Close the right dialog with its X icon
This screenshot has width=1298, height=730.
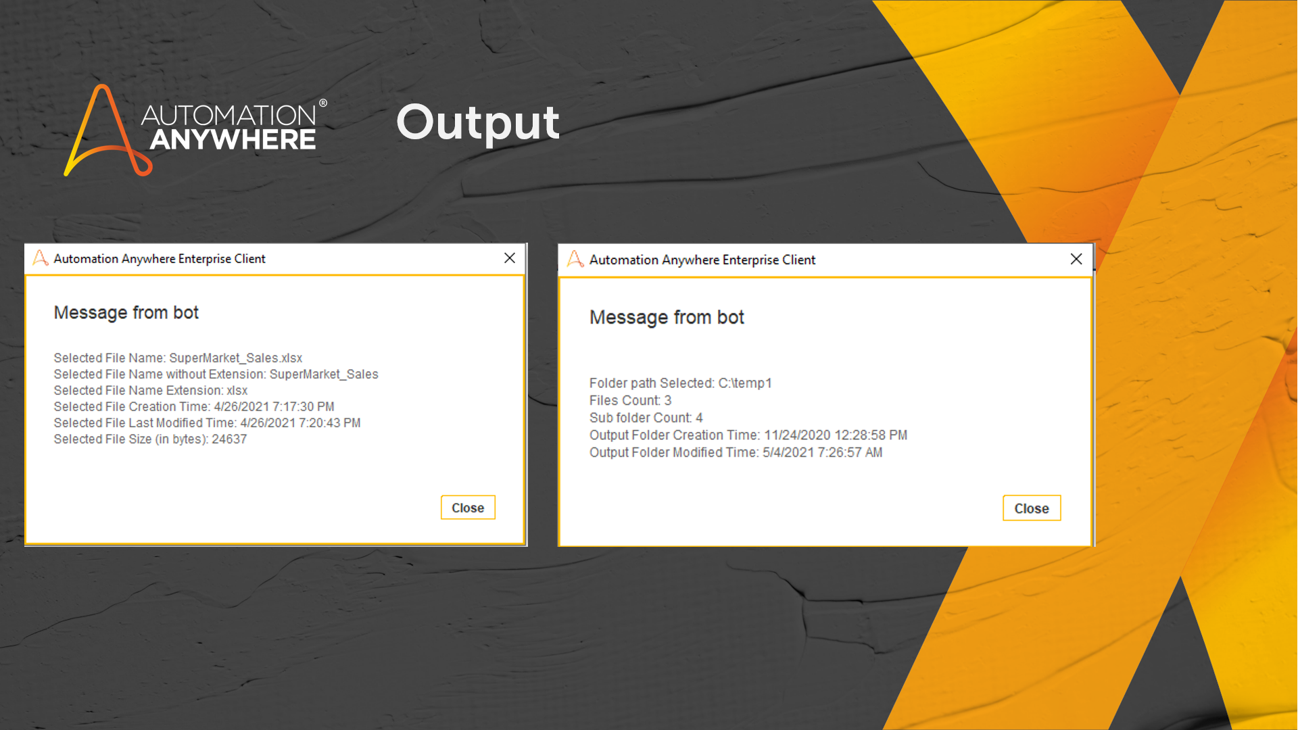point(1076,260)
